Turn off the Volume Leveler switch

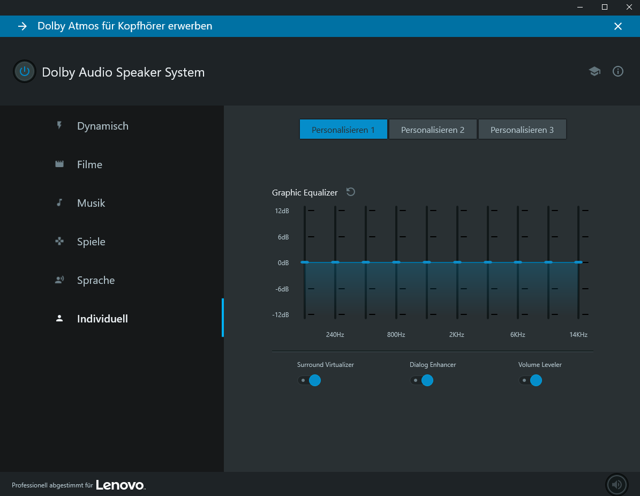pyautogui.click(x=530, y=380)
